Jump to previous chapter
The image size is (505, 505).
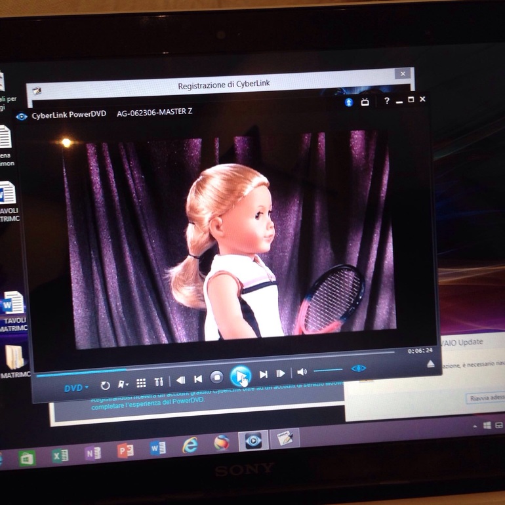pyautogui.click(x=197, y=378)
